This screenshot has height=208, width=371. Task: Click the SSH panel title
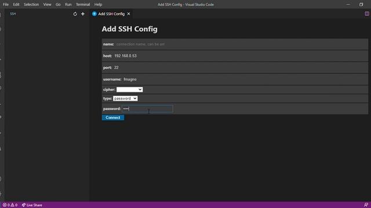[x=13, y=14]
